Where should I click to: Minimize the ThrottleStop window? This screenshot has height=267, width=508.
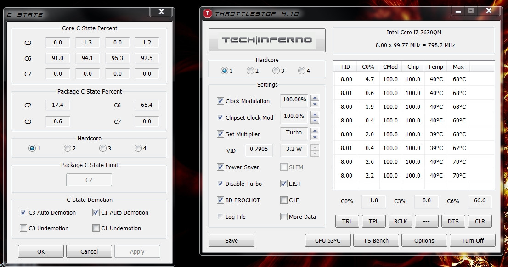click(x=458, y=11)
